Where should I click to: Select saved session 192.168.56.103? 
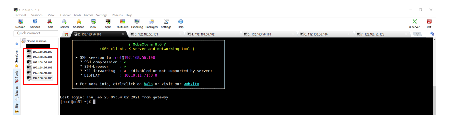click(x=40, y=67)
